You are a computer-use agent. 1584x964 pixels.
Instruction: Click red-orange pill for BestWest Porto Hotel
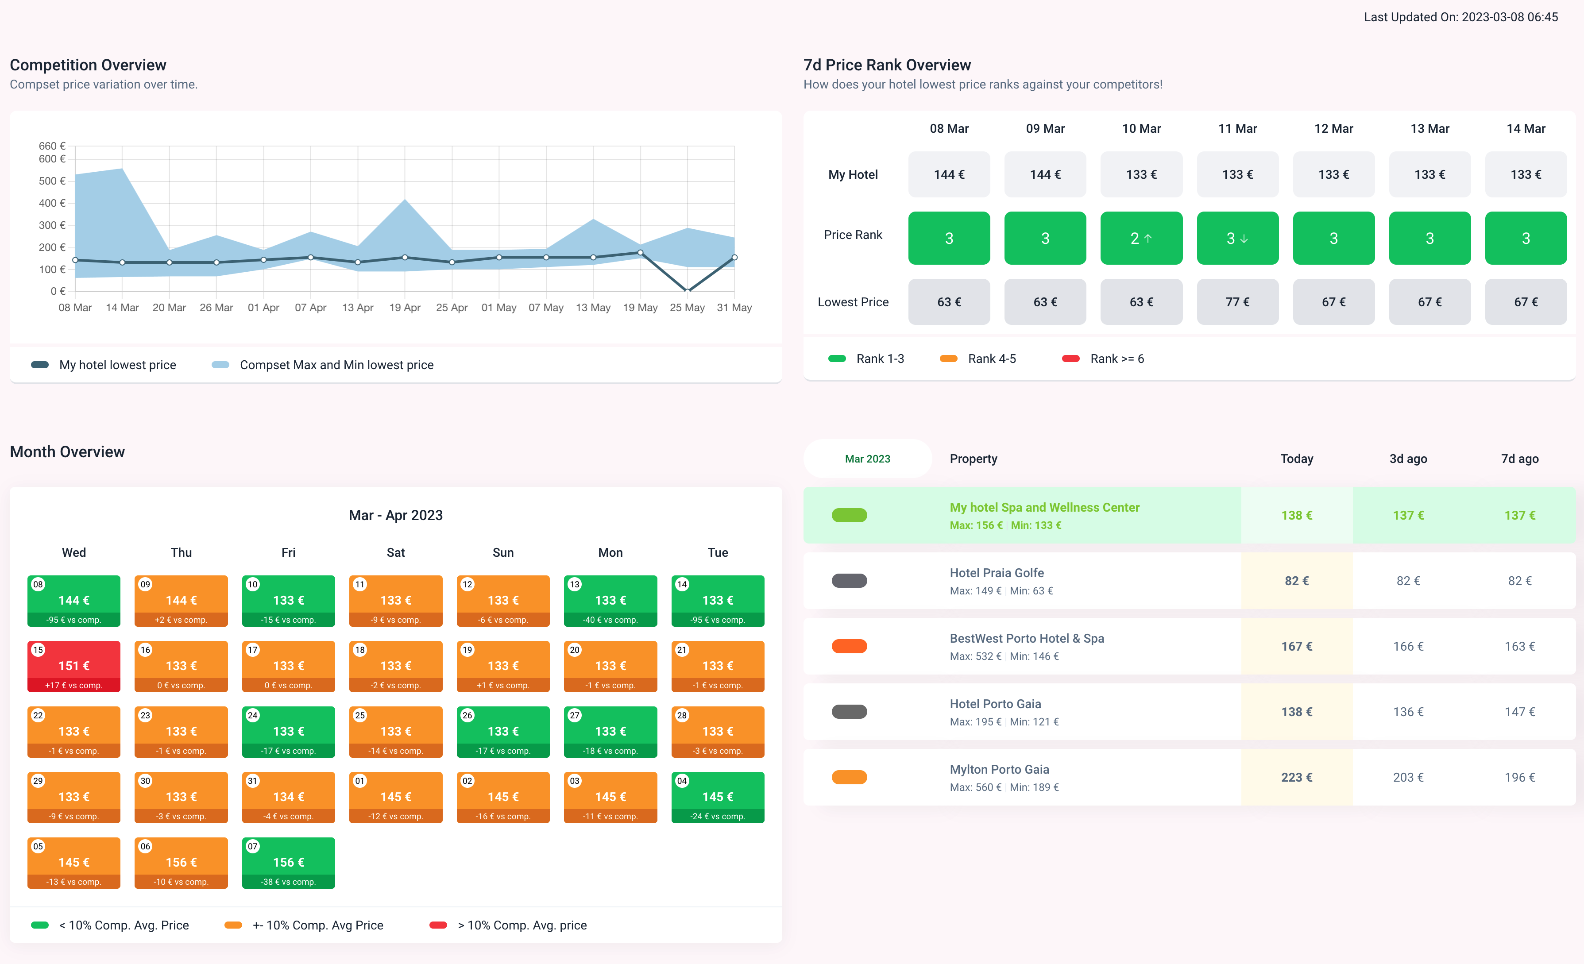coord(849,647)
